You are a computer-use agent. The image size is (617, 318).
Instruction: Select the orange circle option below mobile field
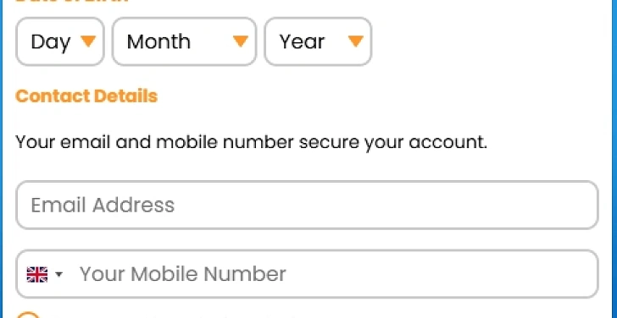(x=28, y=315)
